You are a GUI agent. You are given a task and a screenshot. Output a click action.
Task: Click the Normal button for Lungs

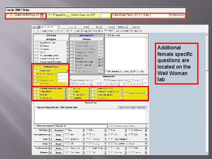pyautogui.click(x=58, y=144)
